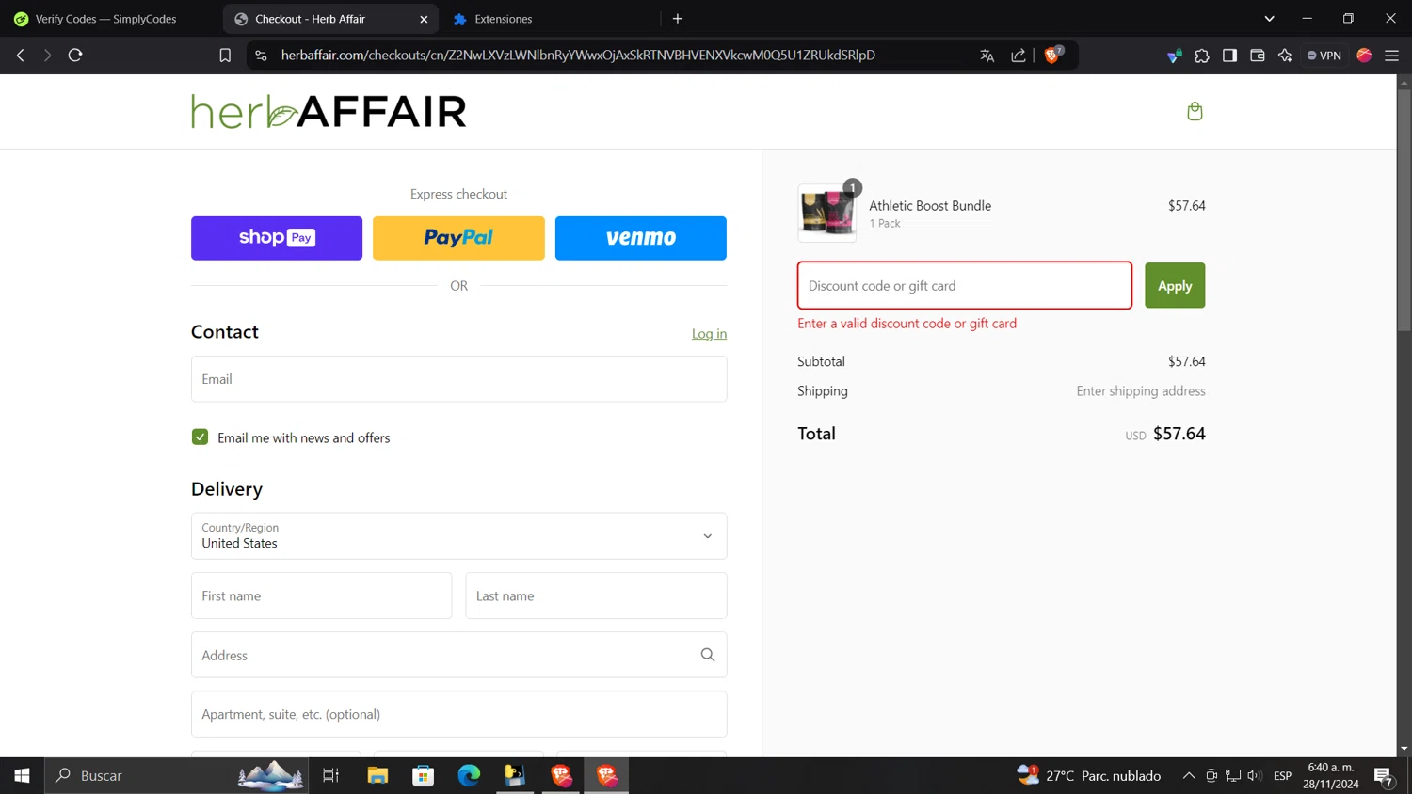Viewport: 1412px width, 794px height.
Task: Click the Discount code or gift card field
Action: [x=965, y=285]
